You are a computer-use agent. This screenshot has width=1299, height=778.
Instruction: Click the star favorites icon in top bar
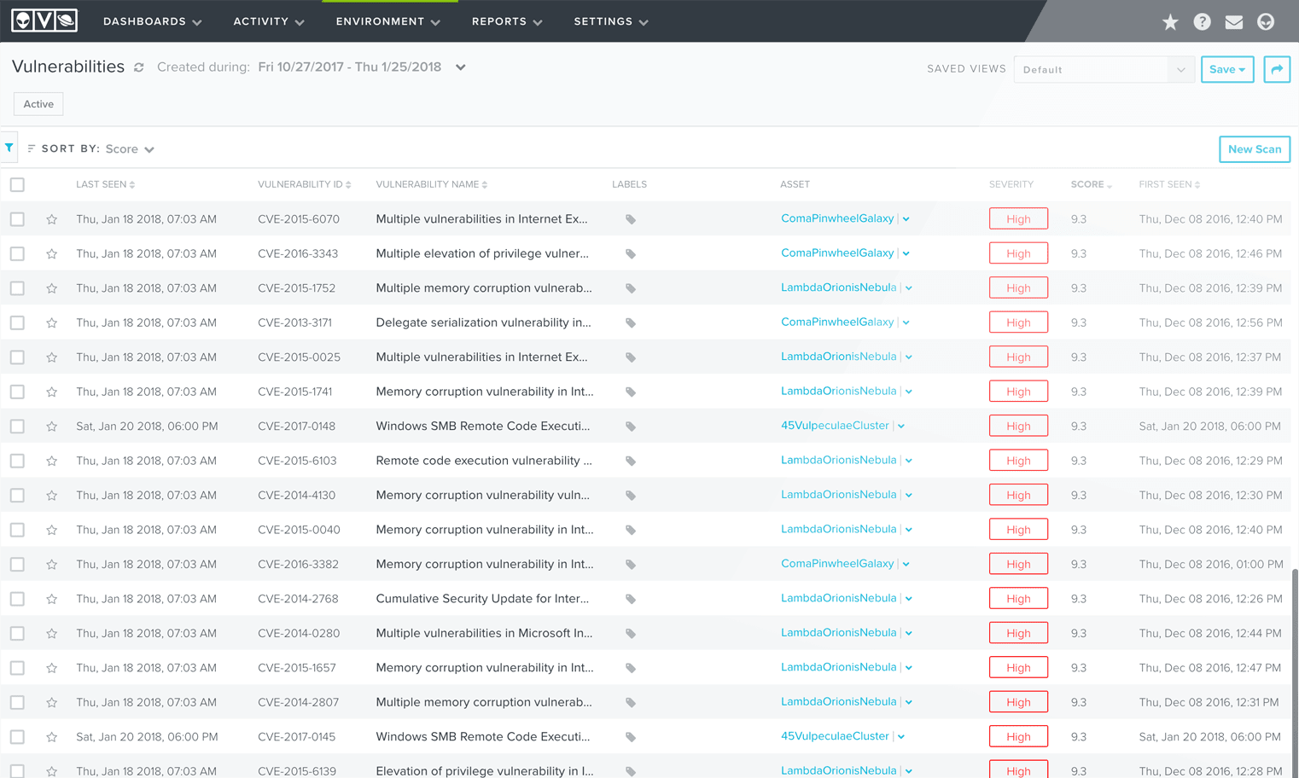[x=1170, y=21]
